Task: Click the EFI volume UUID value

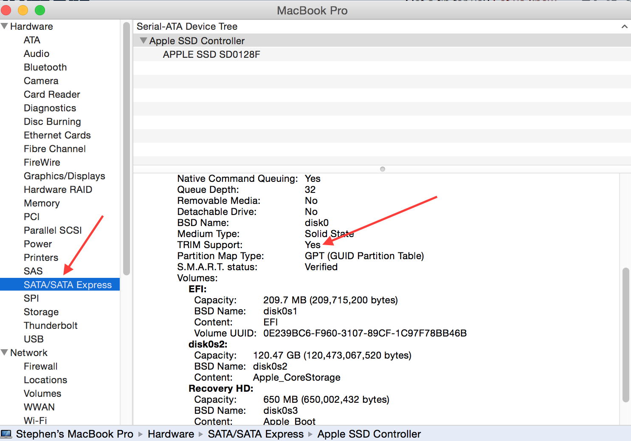Action: pyautogui.click(x=365, y=333)
